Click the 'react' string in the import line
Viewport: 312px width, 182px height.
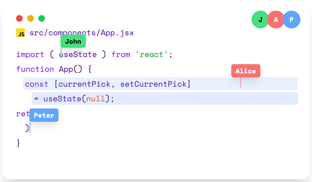click(x=152, y=54)
